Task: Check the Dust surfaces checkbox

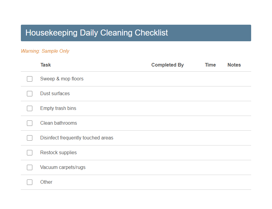Action: [29, 93]
